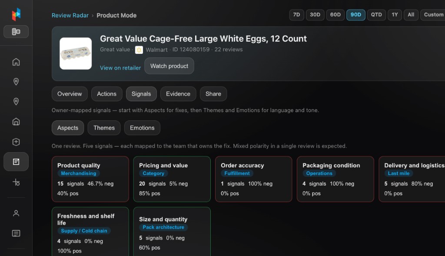Click the Merchandising owner tag
The image size is (445, 256).
79,173
